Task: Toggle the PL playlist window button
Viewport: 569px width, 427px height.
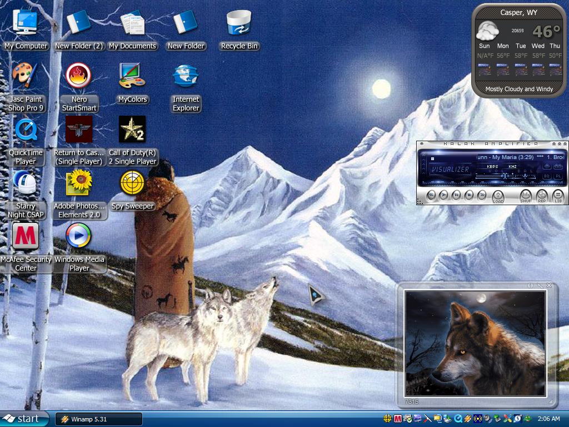Action: 558,176
